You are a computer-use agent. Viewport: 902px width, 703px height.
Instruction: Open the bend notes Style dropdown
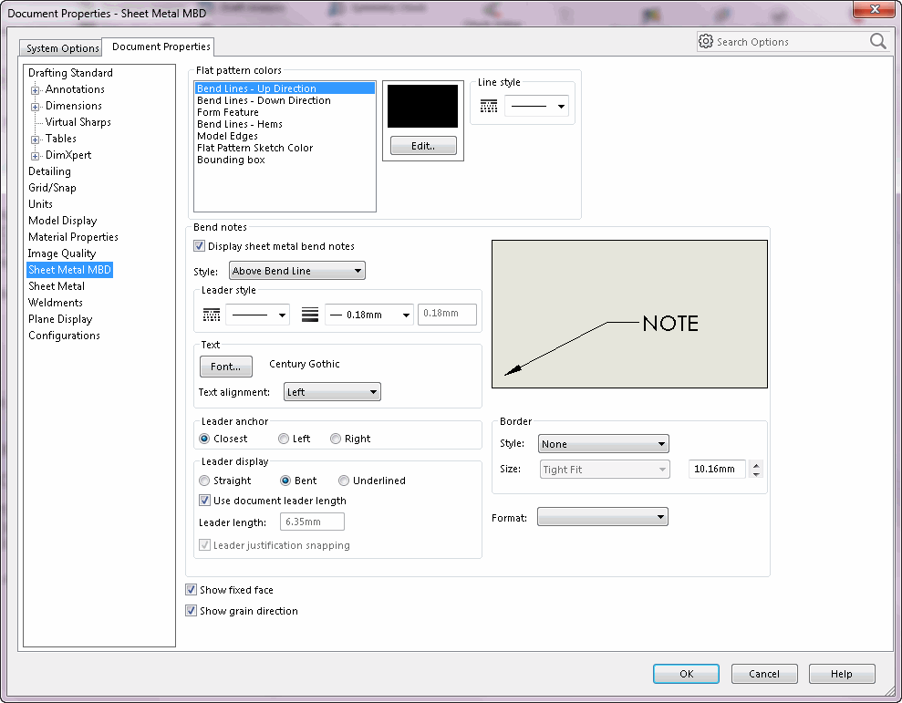pos(296,271)
